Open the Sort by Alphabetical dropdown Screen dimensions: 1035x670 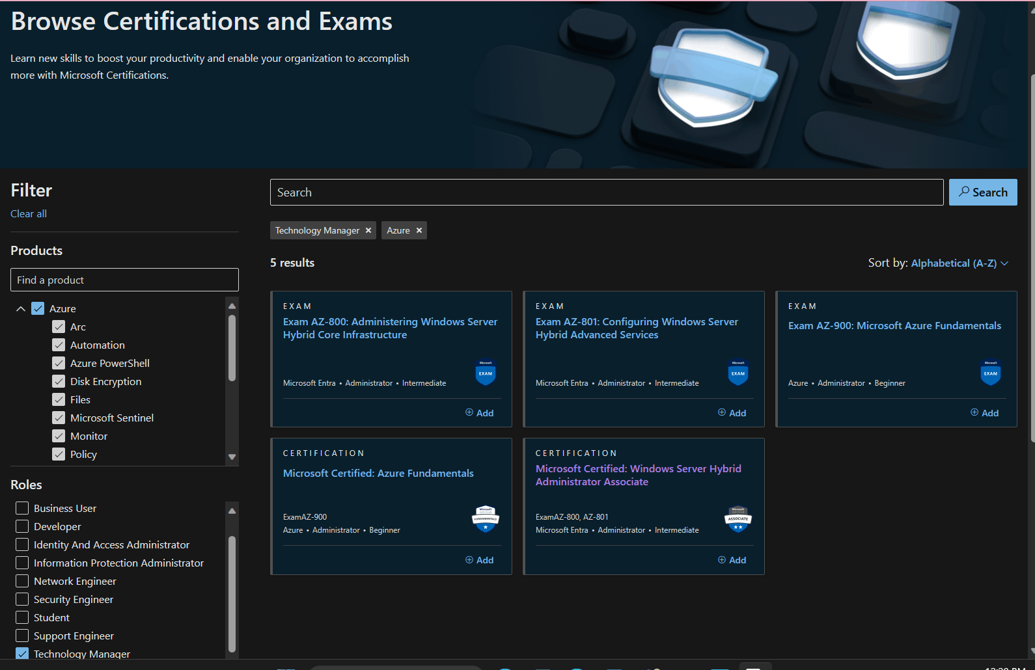click(x=959, y=263)
